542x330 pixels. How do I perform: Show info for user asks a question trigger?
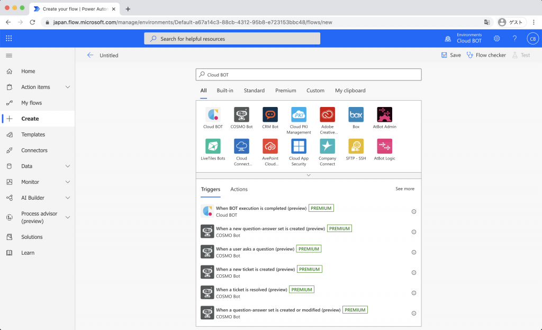pos(414,253)
